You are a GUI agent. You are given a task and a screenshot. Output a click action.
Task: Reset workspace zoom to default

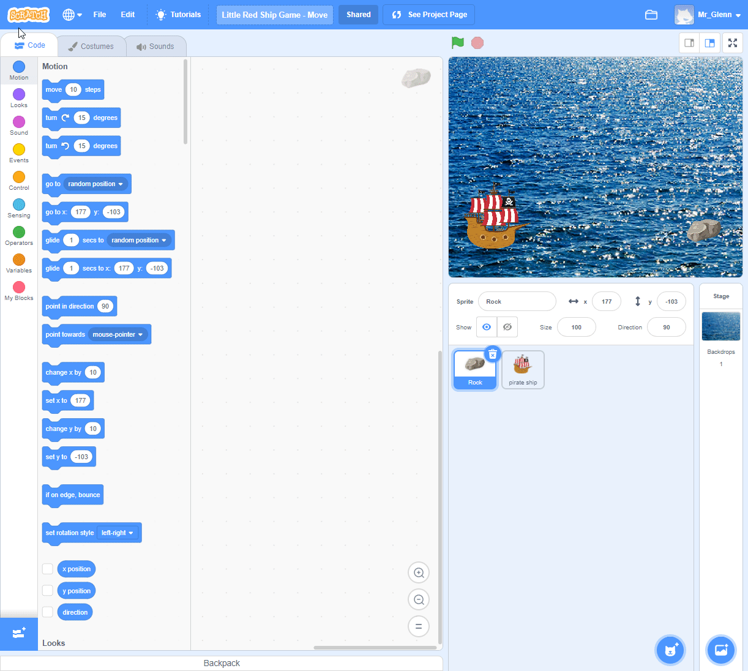(419, 626)
